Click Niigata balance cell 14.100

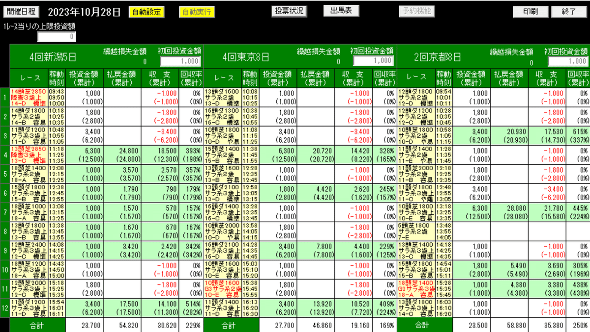click(161, 308)
